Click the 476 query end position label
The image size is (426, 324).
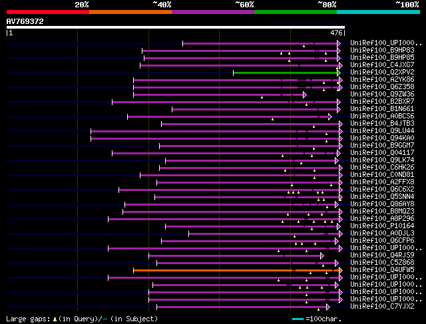click(x=336, y=33)
